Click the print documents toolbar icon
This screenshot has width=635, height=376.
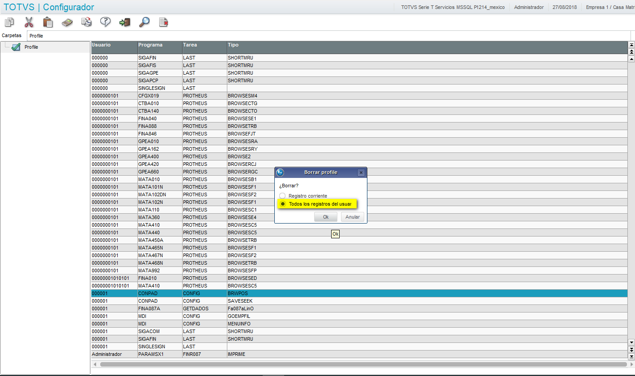click(86, 22)
